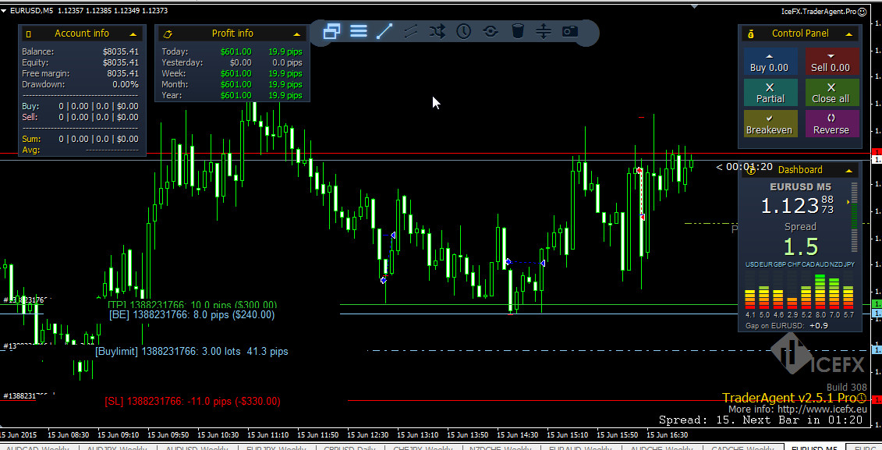Click the Close all button

pyautogui.click(x=831, y=93)
